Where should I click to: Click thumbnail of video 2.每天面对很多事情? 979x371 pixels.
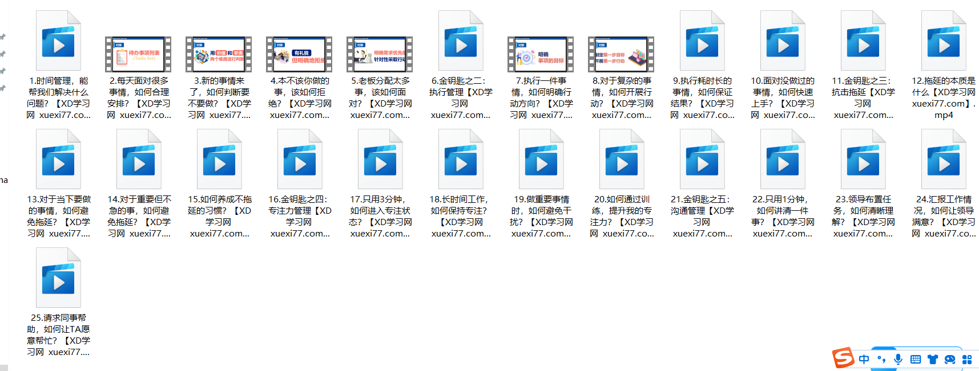pyautogui.click(x=139, y=55)
